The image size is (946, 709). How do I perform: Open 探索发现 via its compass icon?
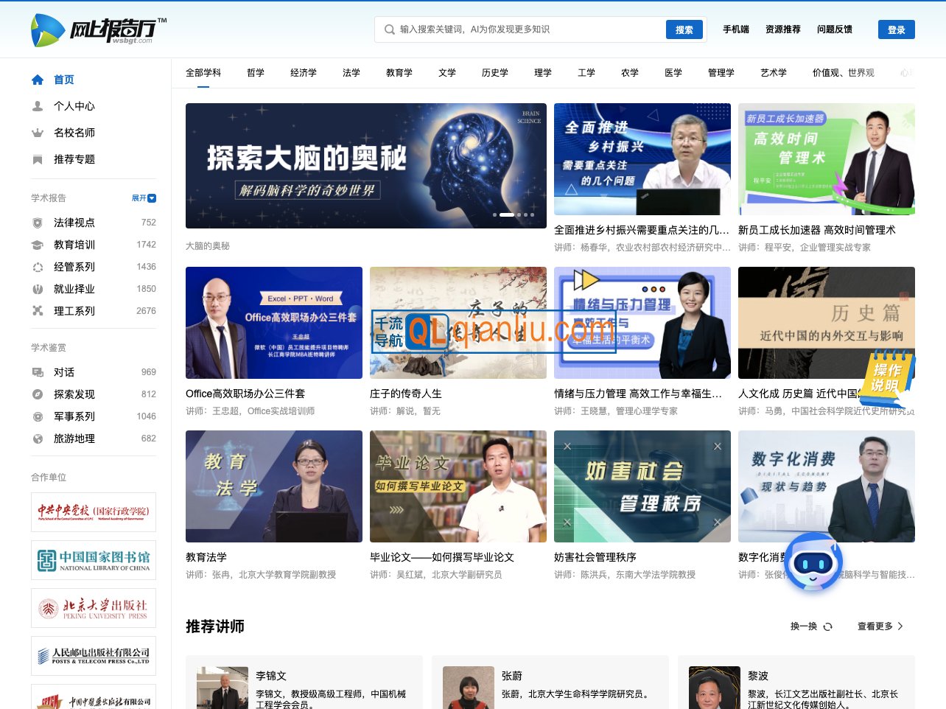pyautogui.click(x=37, y=394)
